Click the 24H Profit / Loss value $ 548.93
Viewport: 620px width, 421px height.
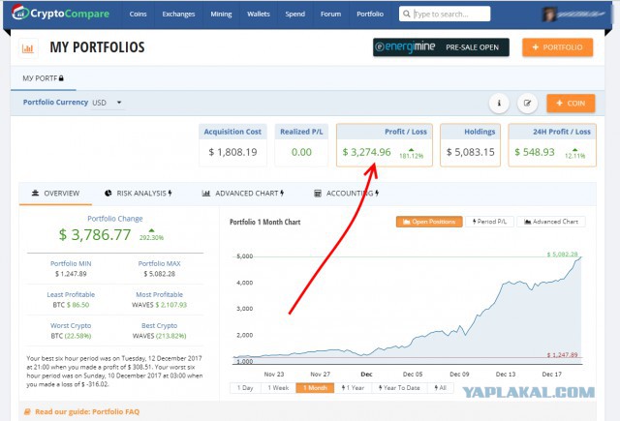click(535, 152)
